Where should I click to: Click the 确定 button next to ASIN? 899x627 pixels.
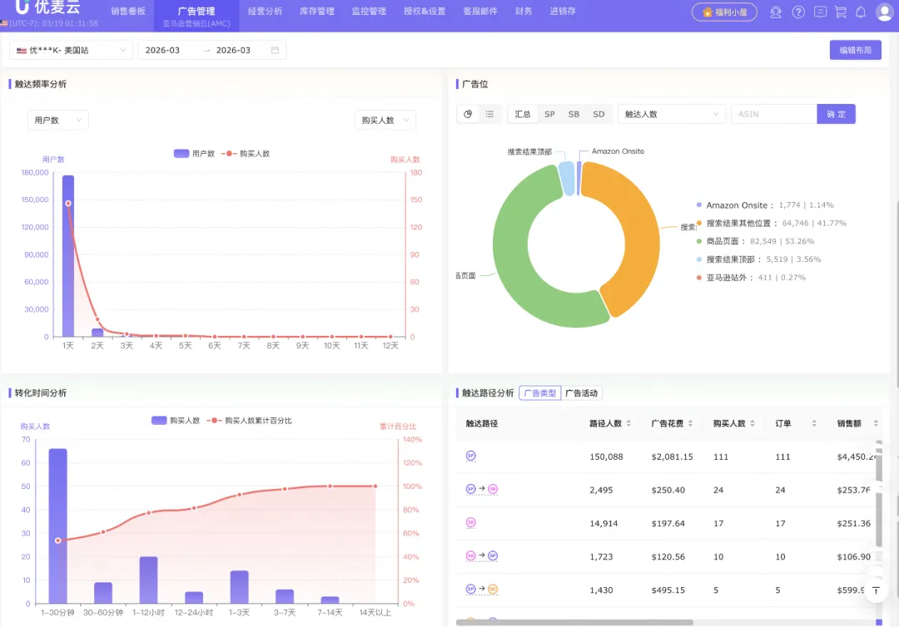(836, 113)
